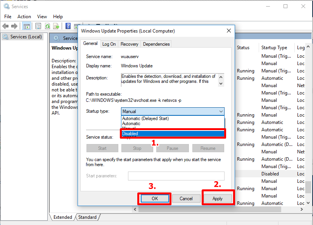Minimize the Services window

coord(268,6)
